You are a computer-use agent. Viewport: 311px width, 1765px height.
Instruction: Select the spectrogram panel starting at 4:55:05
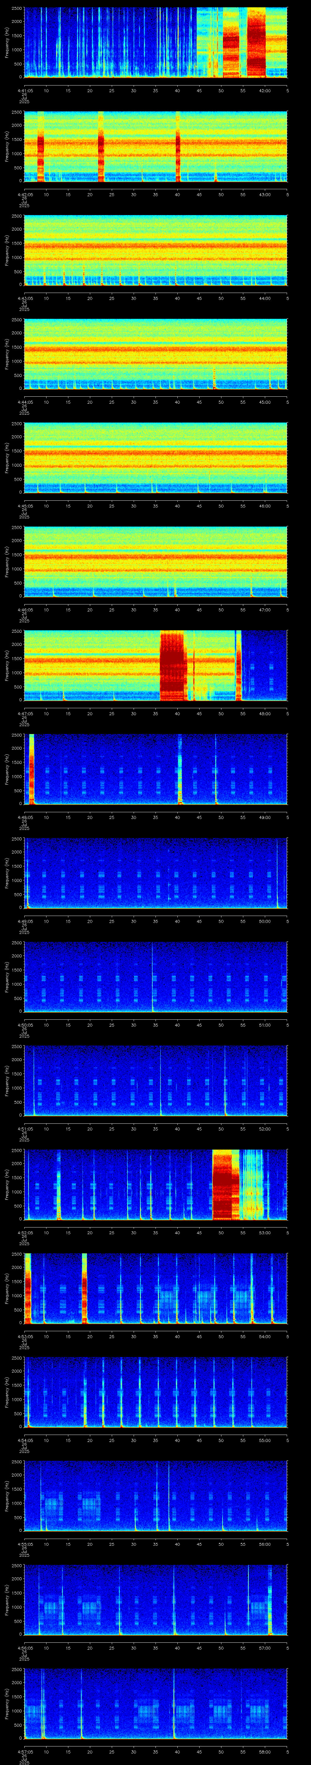click(155, 1496)
